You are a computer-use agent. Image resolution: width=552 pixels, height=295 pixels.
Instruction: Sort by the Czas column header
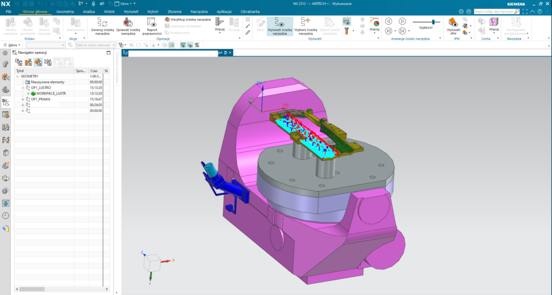pyautogui.click(x=95, y=71)
